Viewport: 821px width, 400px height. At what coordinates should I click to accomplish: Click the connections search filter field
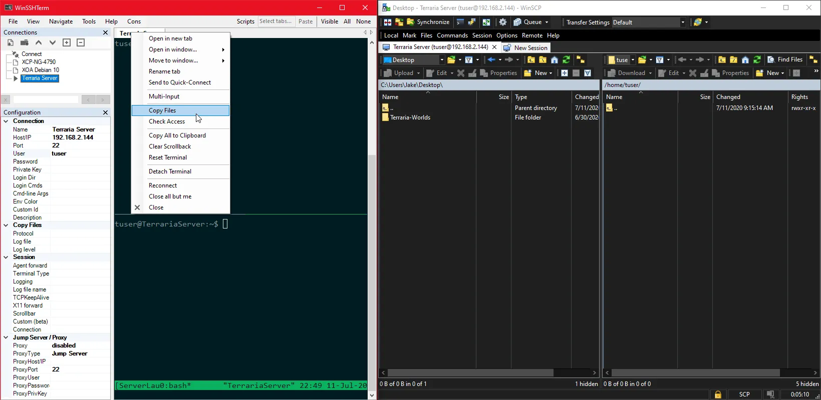tap(46, 99)
